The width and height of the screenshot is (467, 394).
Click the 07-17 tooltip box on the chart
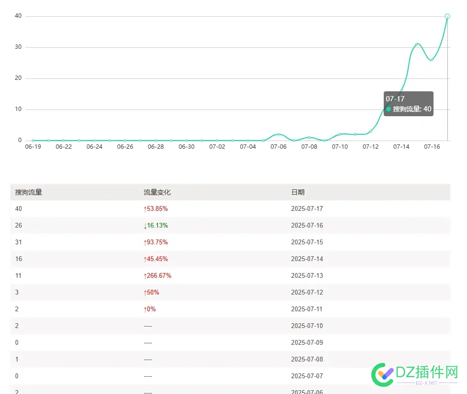coord(408,103)
